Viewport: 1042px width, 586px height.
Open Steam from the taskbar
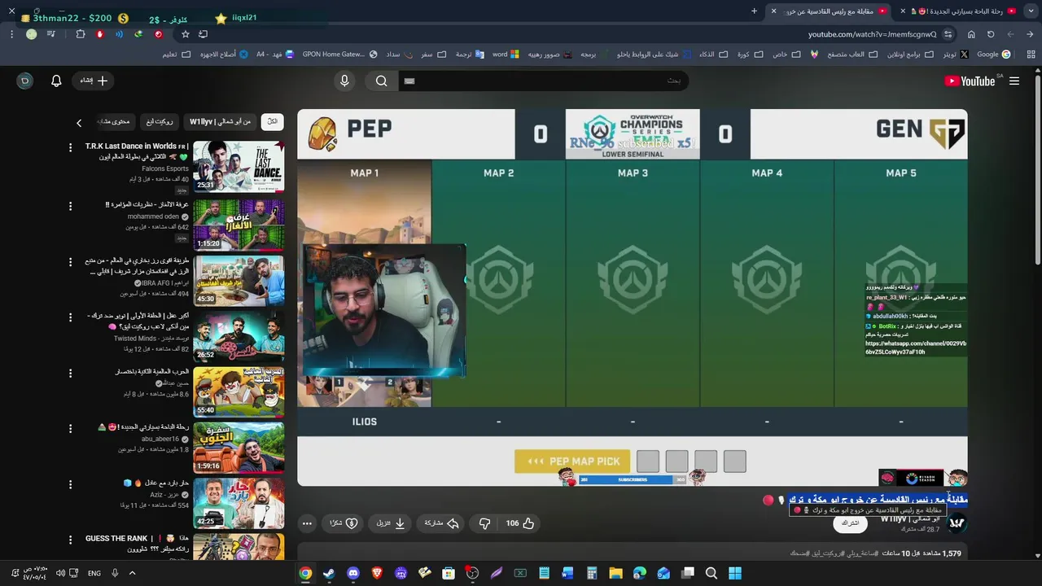329,573
